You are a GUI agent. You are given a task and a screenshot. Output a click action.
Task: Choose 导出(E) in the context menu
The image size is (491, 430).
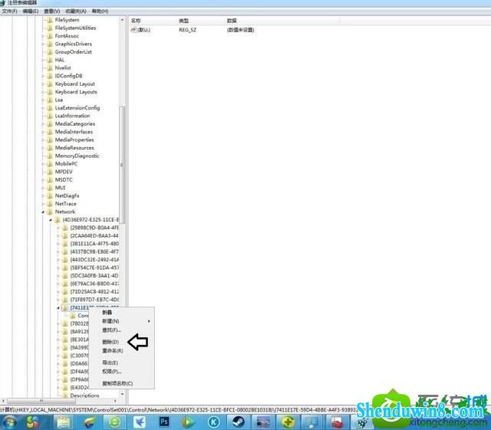[110, 363]
